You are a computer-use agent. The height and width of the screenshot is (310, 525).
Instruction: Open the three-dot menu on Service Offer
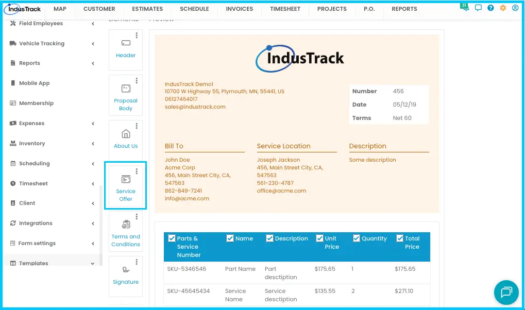click(x=137, y=171)
